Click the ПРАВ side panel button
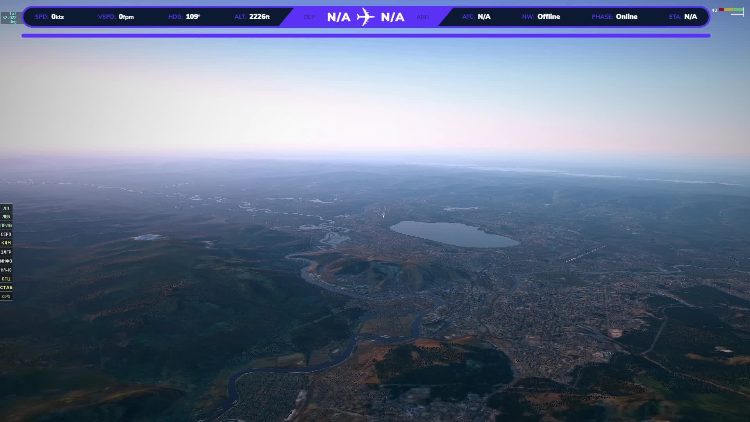 pyautogui.click(x=6, y=226)
